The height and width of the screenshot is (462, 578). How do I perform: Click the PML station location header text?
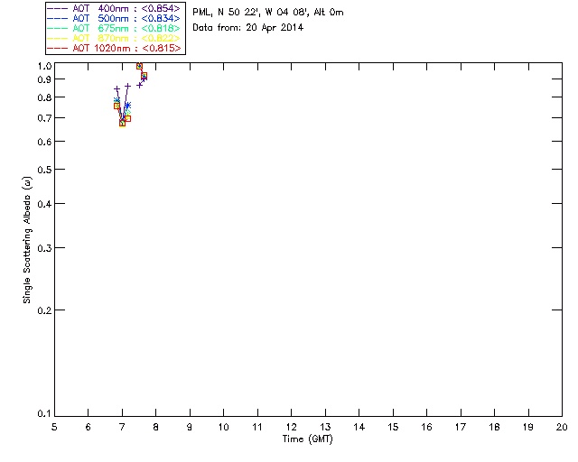pos(268,13)
